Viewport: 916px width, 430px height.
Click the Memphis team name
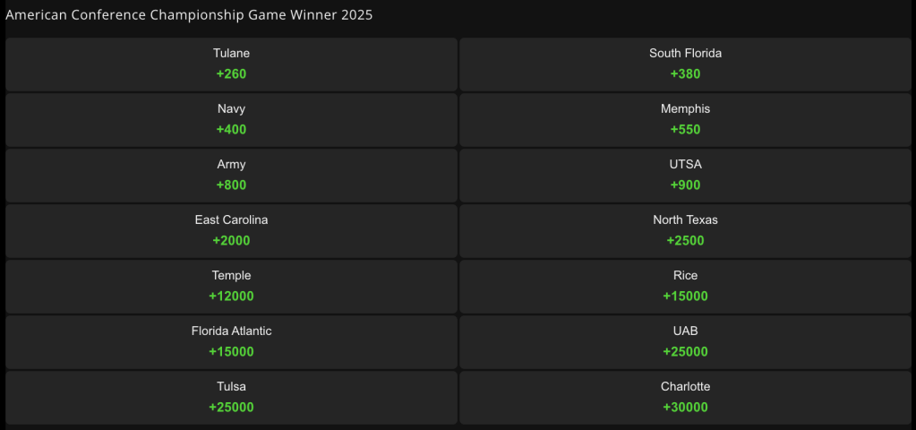[x=685, y=108]
